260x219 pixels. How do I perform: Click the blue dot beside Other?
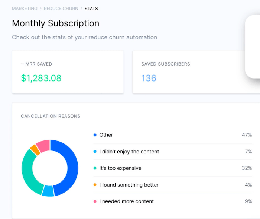pos(95,135)
